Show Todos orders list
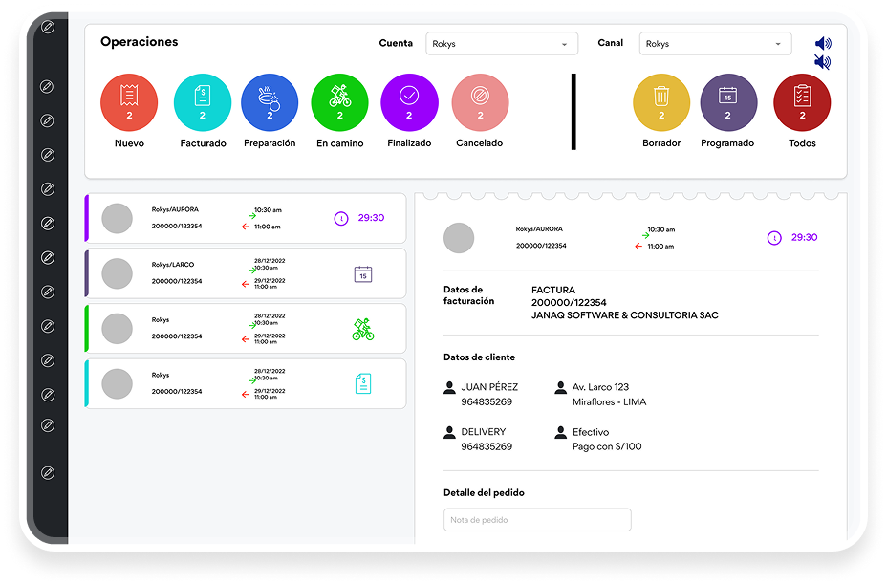The width and height of the screenshot is (887, 585). 802,102
